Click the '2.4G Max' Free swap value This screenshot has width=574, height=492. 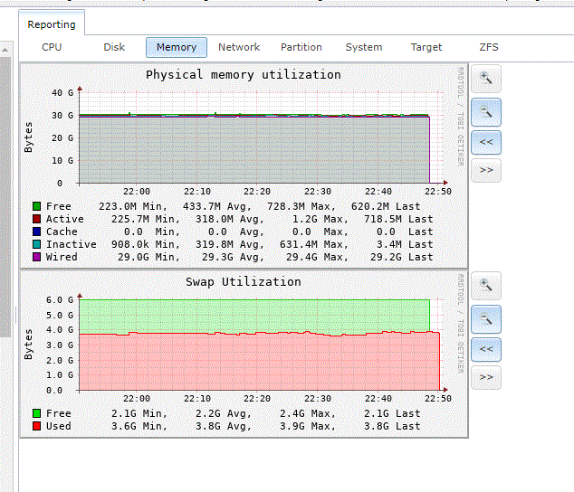308,413
